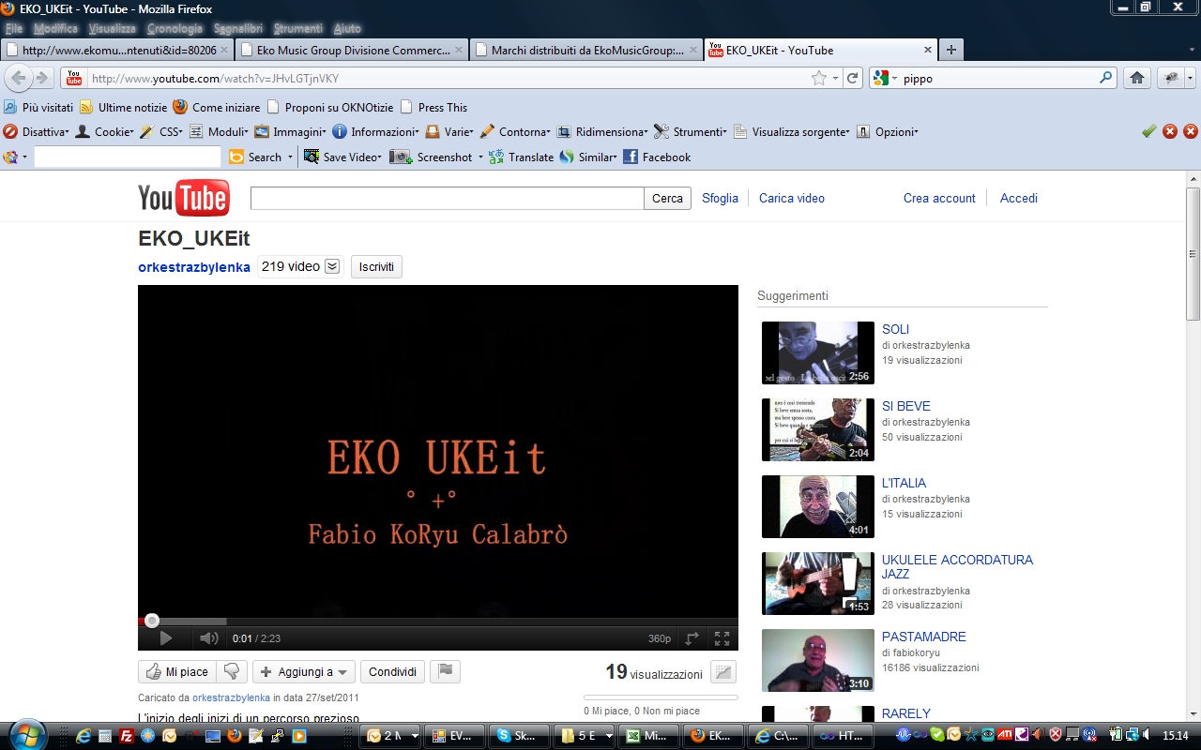Screen dimensions: 1201x750
Task: Click the Iscriviti subscribe button
Action: pos(376,266)
